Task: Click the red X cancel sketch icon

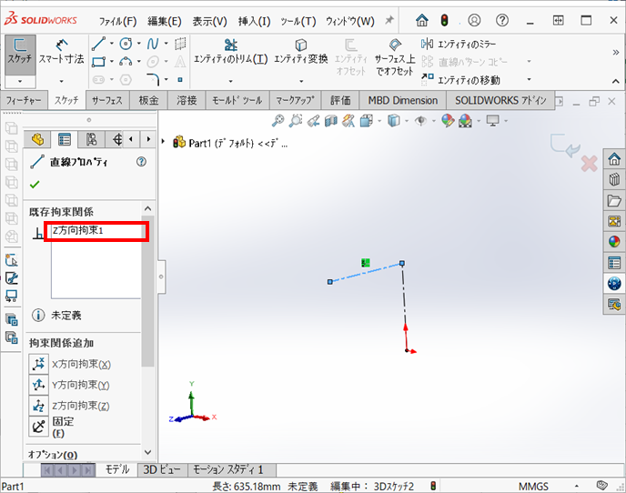Action: coord(589,163)
